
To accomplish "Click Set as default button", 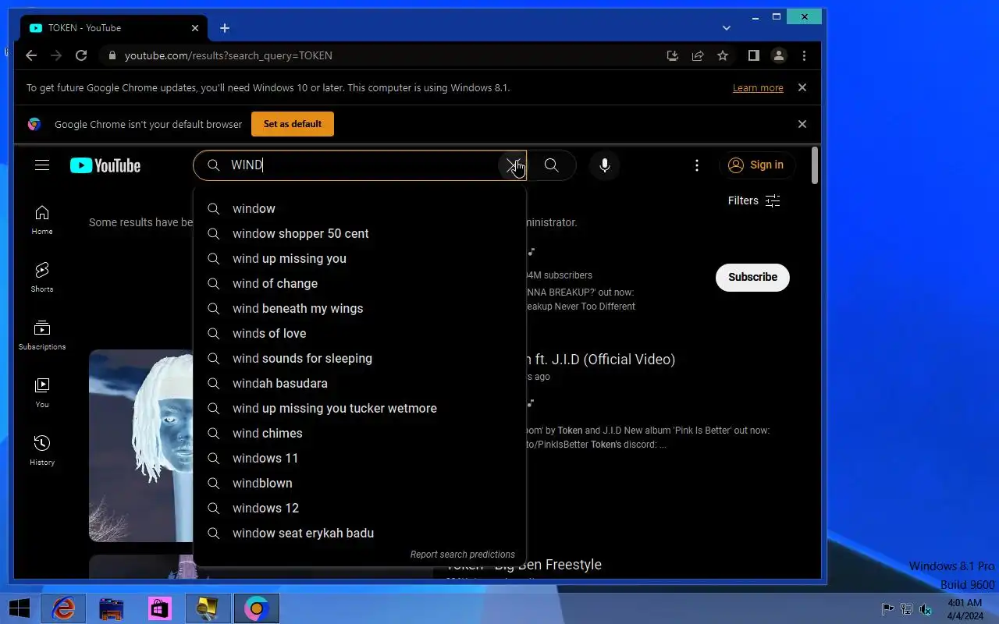I will click(293, 124).
